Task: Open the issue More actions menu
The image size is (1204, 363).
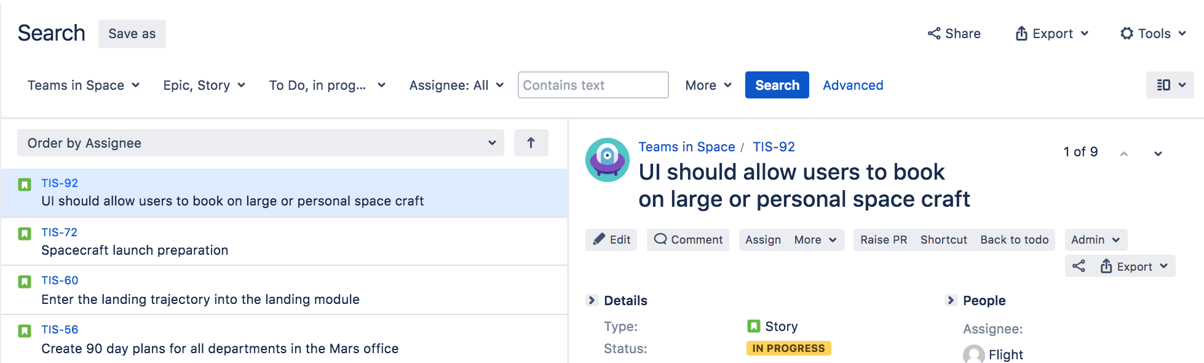Action: [815, 240]
